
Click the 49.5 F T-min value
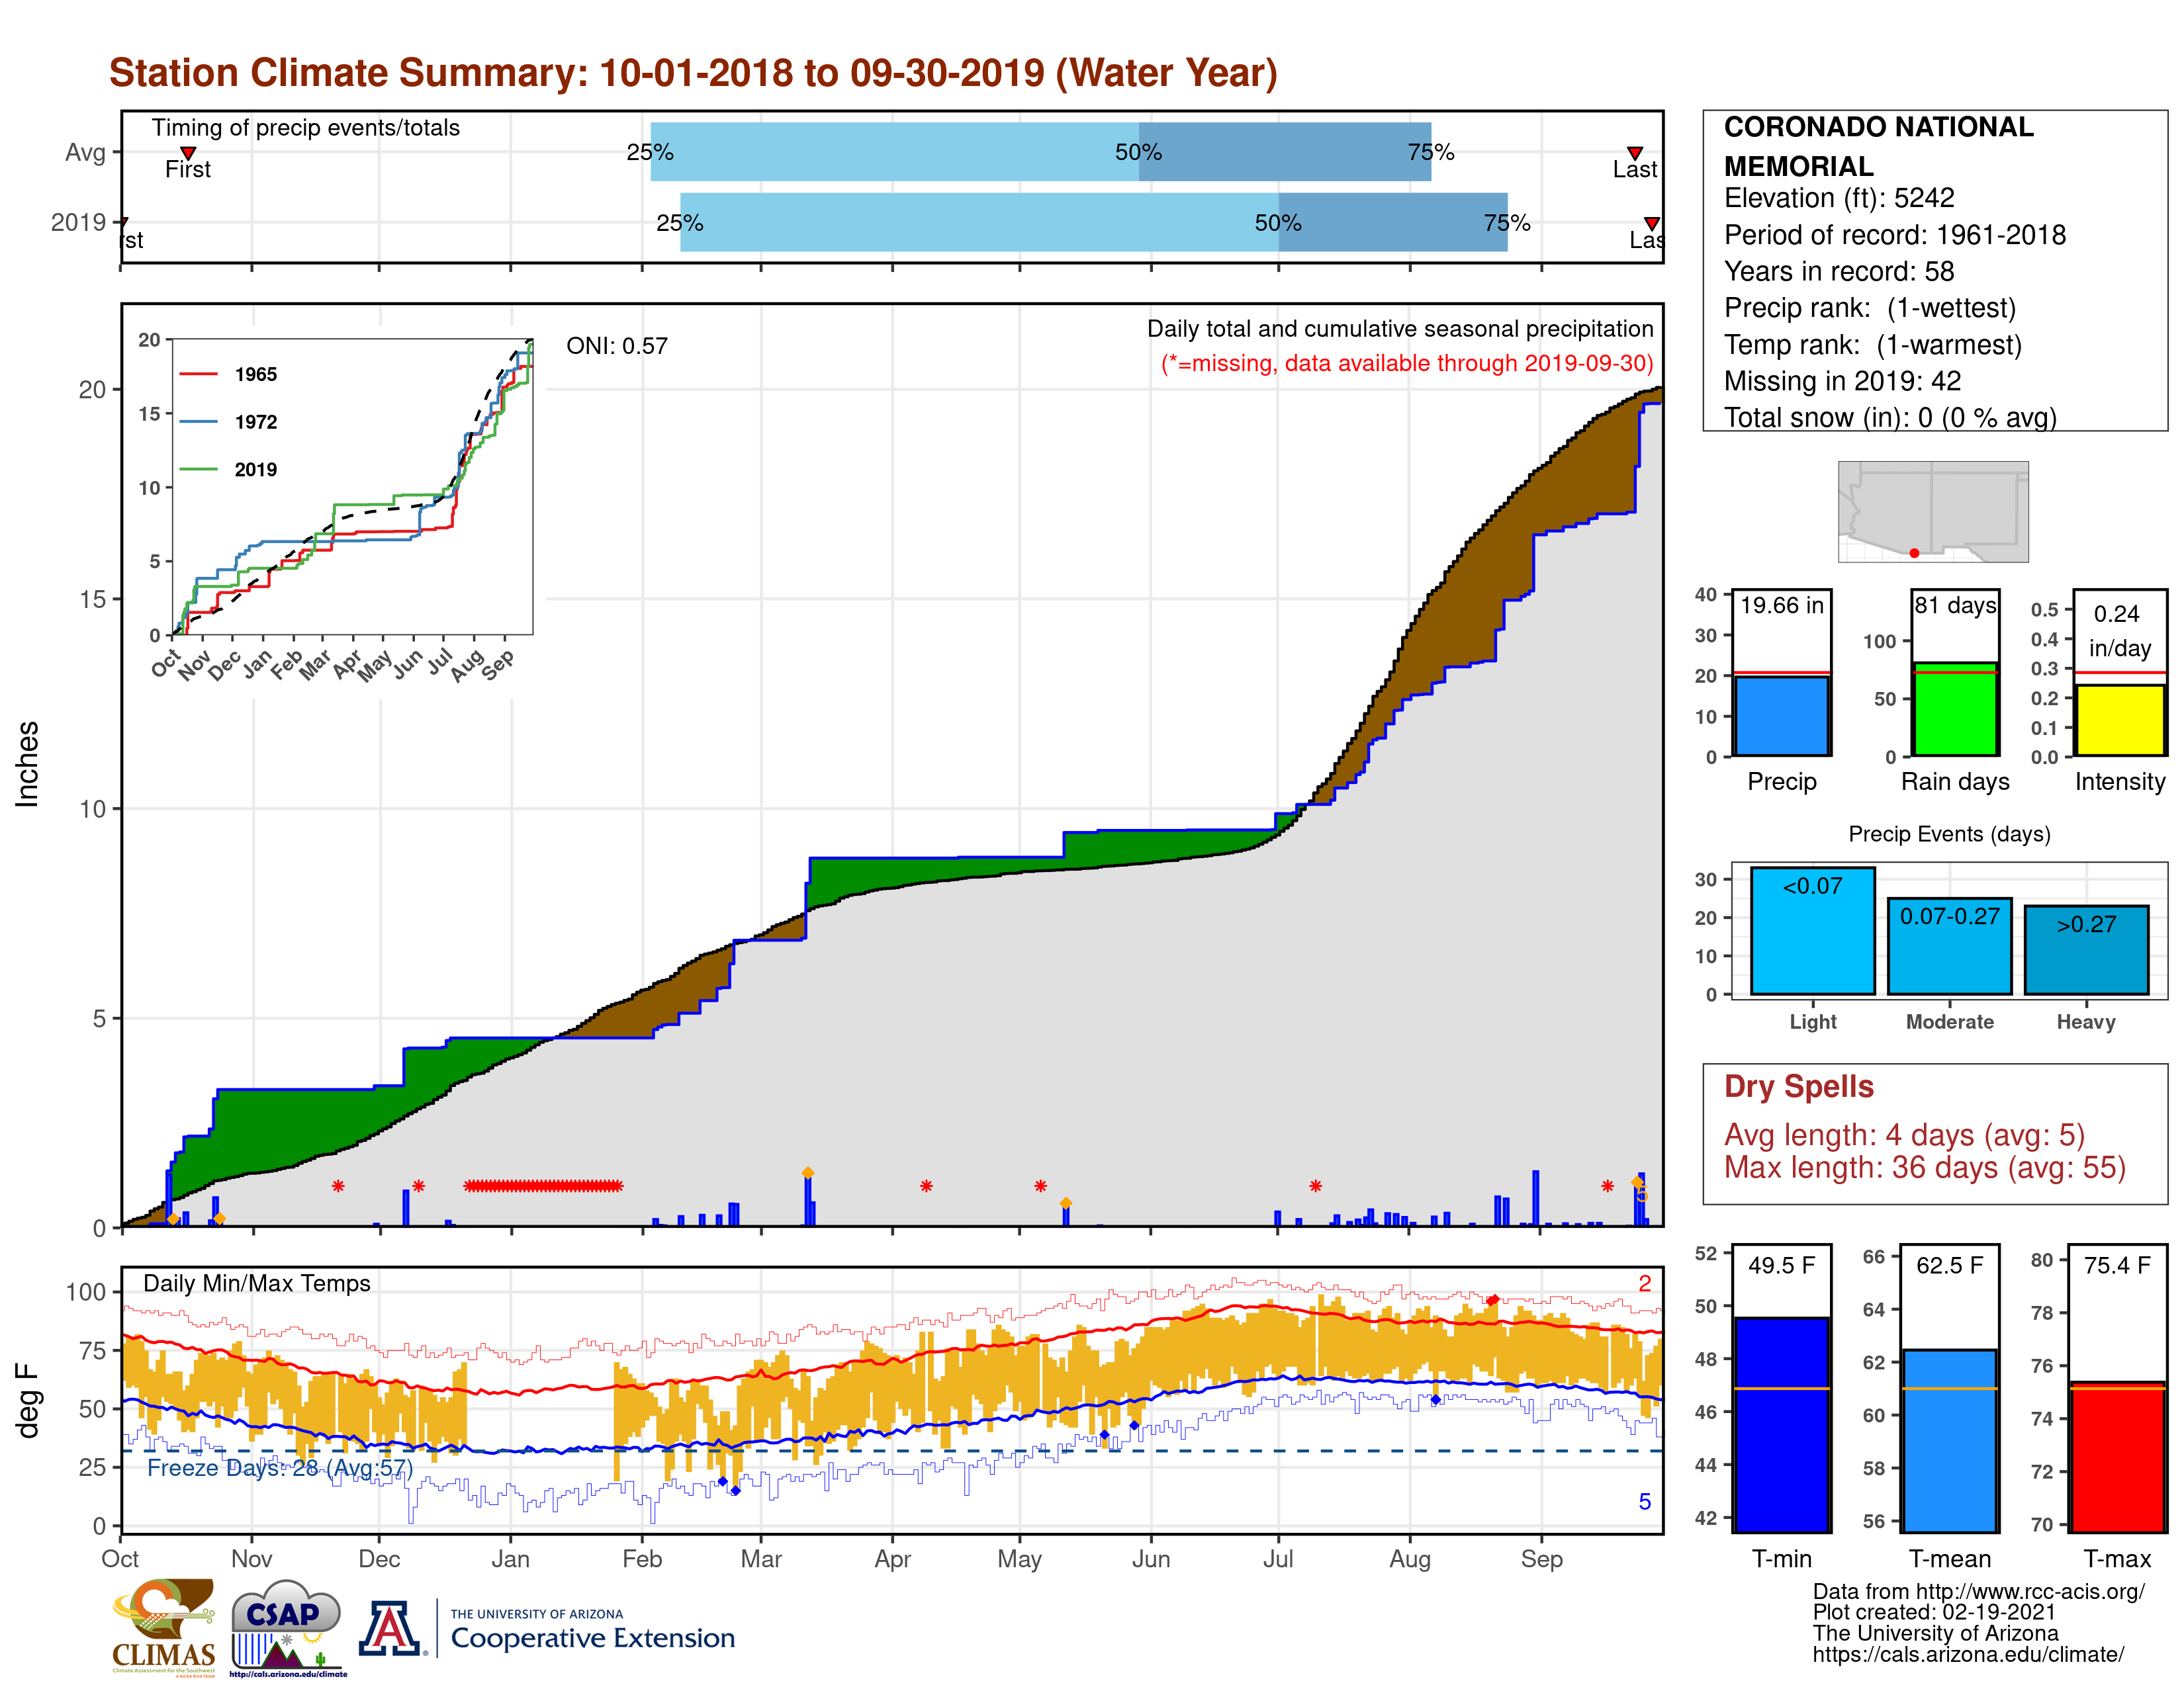pyautogui.click(x=1781, y=1265)
